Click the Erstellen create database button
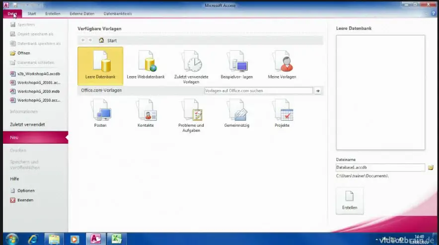This screenshot has height=245, width=439. pos(350,201)
